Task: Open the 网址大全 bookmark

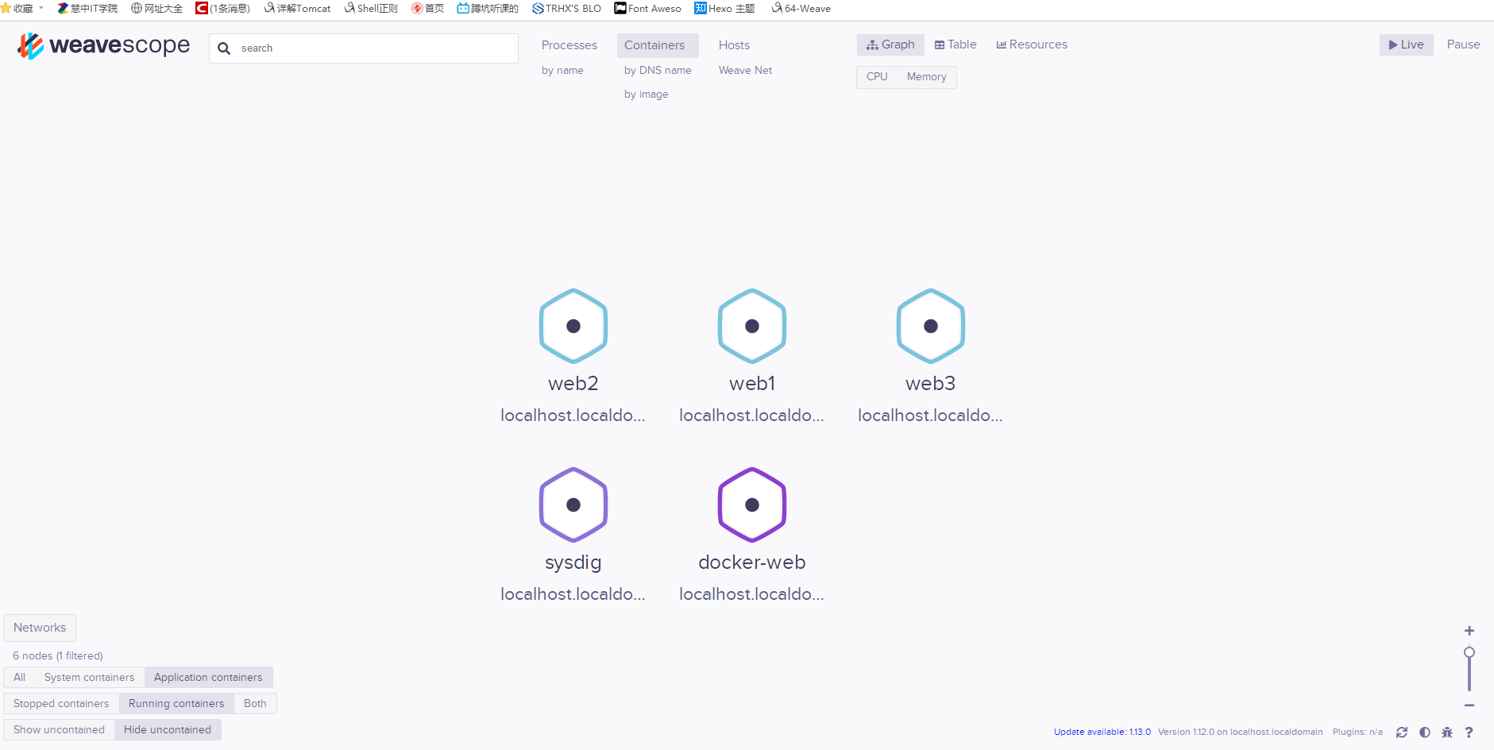Action: pos(156,9)
